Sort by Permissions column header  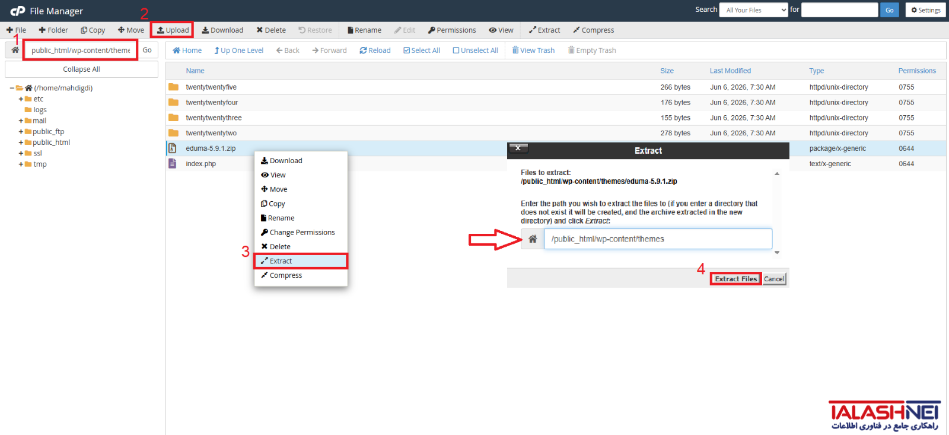click(917, 71)
